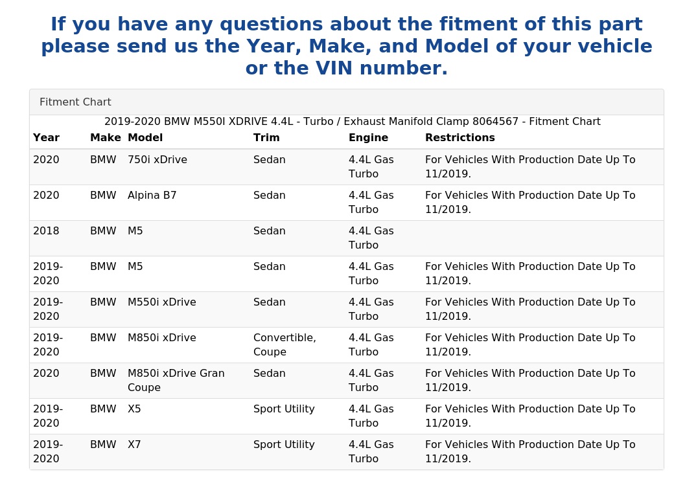Screen dimensions: 674x483
Task: Click the 750i xDrive restrictions text
Action: tap(530, 166)
